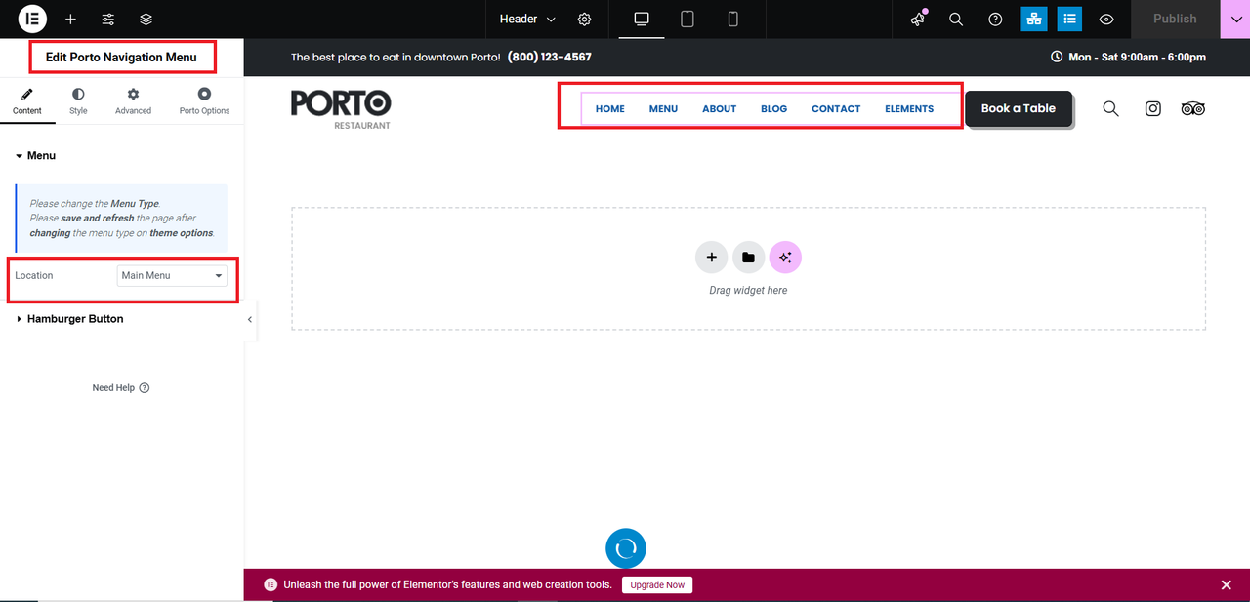Click 'Edit Porto Navigation Menu' panel title
The width and height of the screenshot is (1250, 602).
click(121, 58)
